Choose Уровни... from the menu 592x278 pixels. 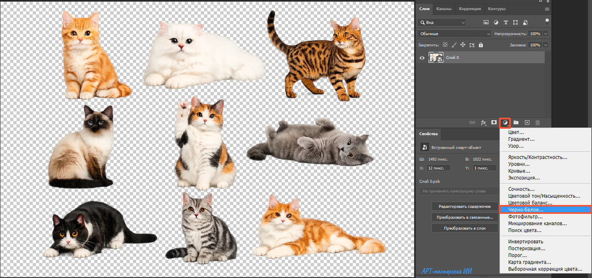[x=545, y=164]
